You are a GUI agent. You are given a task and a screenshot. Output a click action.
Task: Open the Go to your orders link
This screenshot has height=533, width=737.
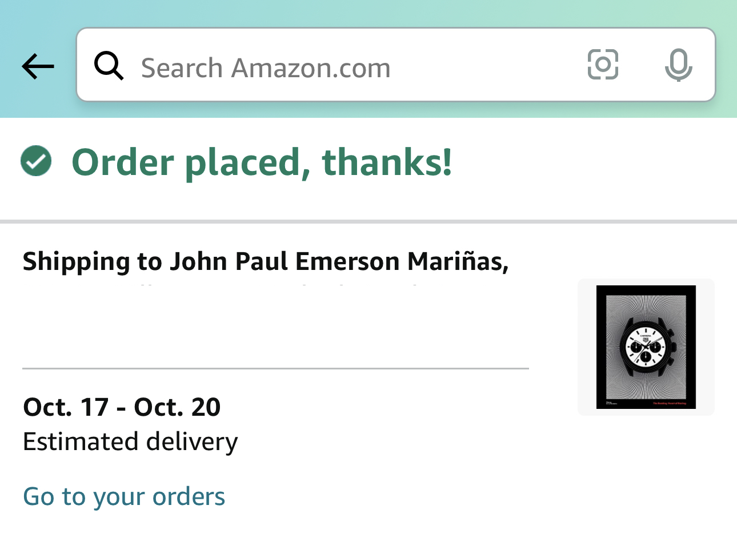124,496
